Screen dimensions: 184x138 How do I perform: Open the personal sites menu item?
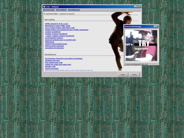[49, 10]
